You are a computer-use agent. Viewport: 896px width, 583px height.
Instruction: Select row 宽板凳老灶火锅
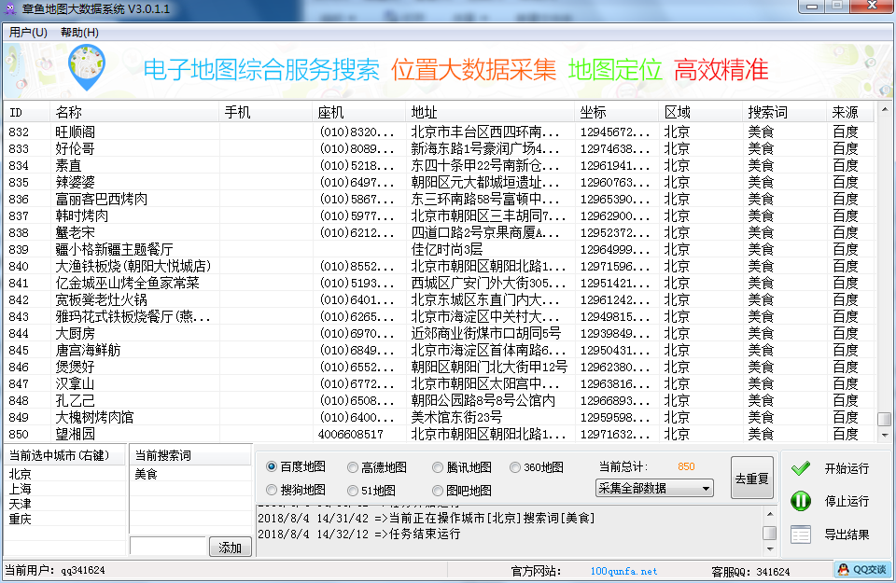coord(439,299)
